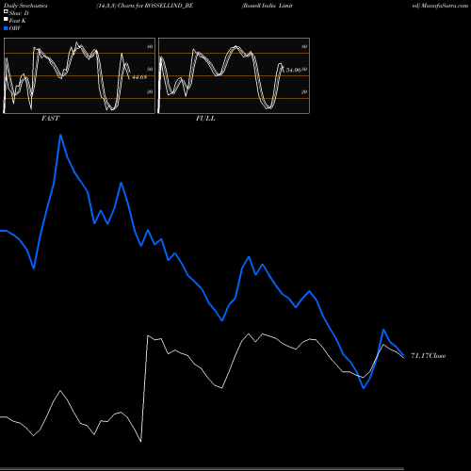Image resolution: width=471 pixels, height=471 pixels.
Task: Click the 20 level label in FULL chart
Action: tap(304, 91)
